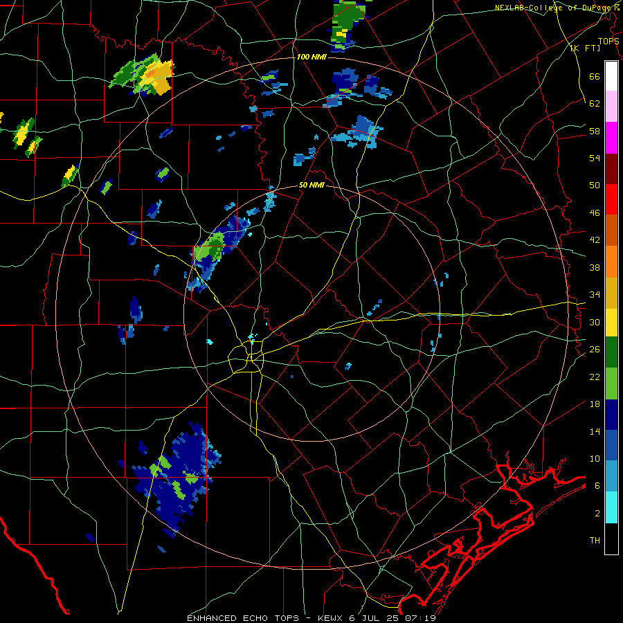Click the 26 legend value

coord(595,350)
